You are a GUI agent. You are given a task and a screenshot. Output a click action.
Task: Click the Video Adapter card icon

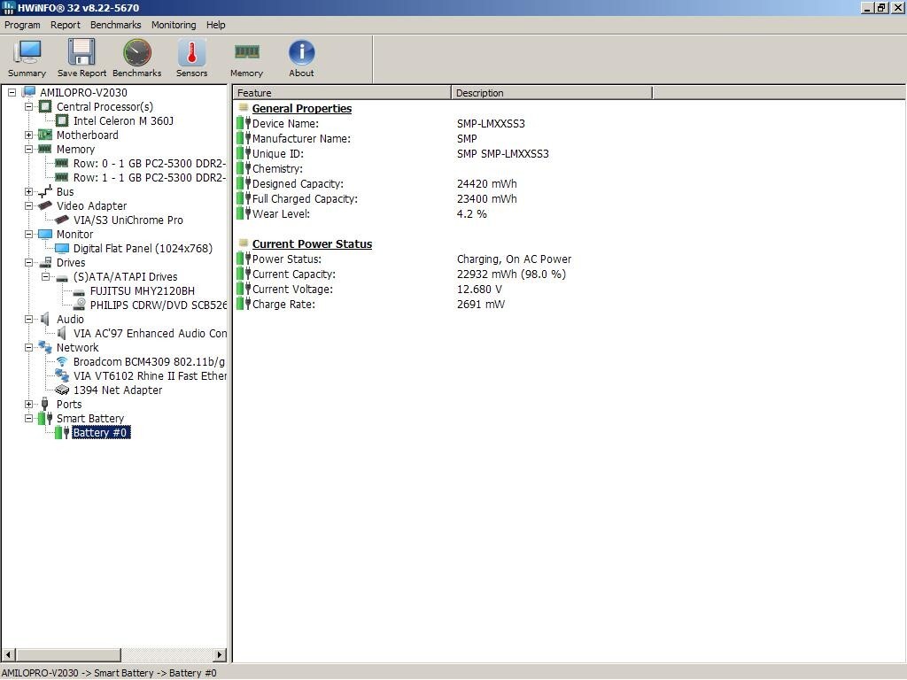45,205
